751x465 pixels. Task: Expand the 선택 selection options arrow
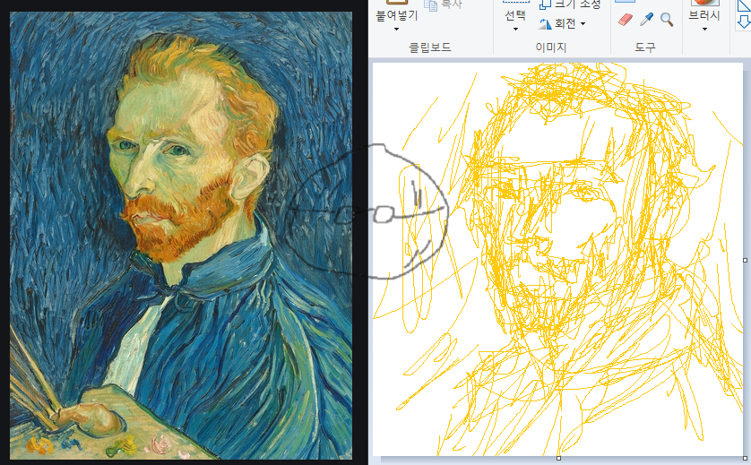pos(515,30)
